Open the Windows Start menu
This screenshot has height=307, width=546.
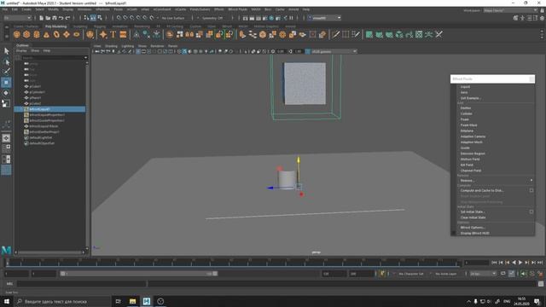6,301
